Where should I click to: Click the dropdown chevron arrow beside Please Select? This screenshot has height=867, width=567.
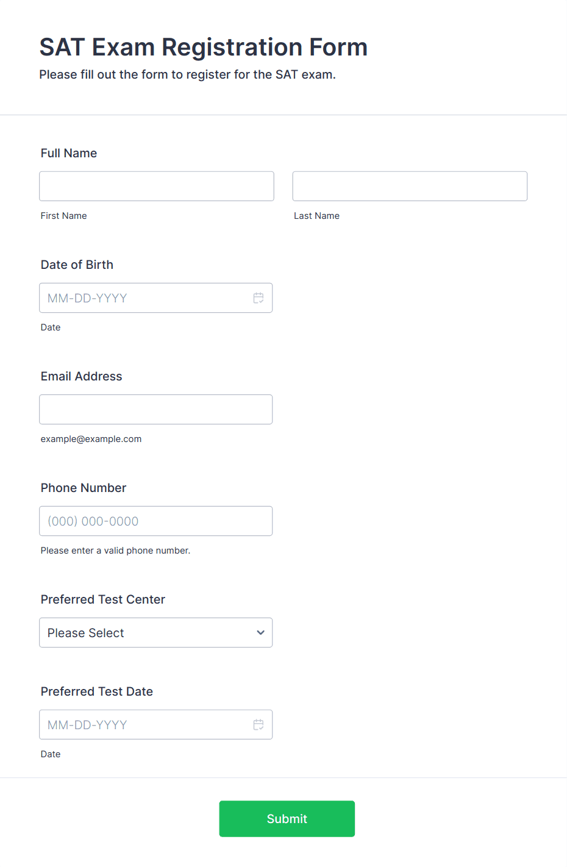coord(261,633)
